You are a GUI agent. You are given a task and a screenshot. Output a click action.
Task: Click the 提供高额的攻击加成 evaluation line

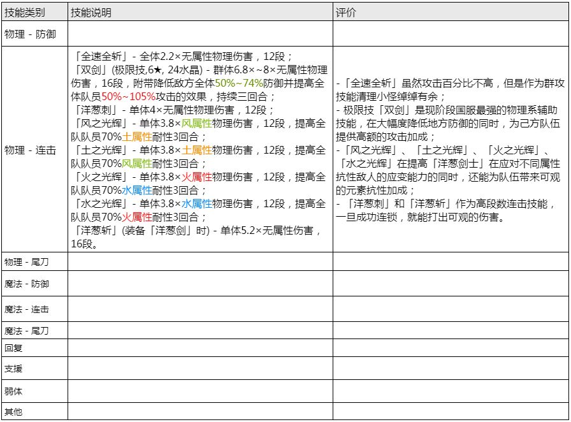386,136
